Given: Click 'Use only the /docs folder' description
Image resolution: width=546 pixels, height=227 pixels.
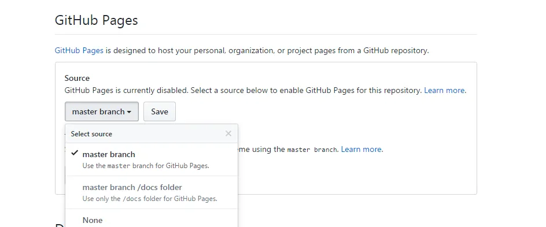Looking at the screenshot, I should [x=150, y=199].
